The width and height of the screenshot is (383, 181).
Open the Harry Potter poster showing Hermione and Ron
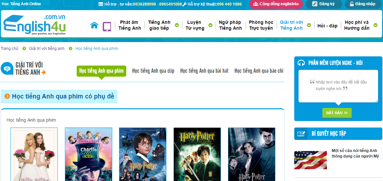[x=252, y=154]
